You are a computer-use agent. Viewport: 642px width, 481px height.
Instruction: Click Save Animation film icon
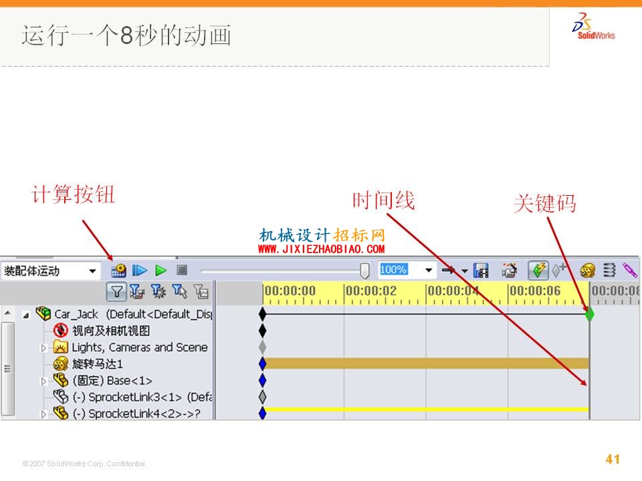click(x=481, y=271)
